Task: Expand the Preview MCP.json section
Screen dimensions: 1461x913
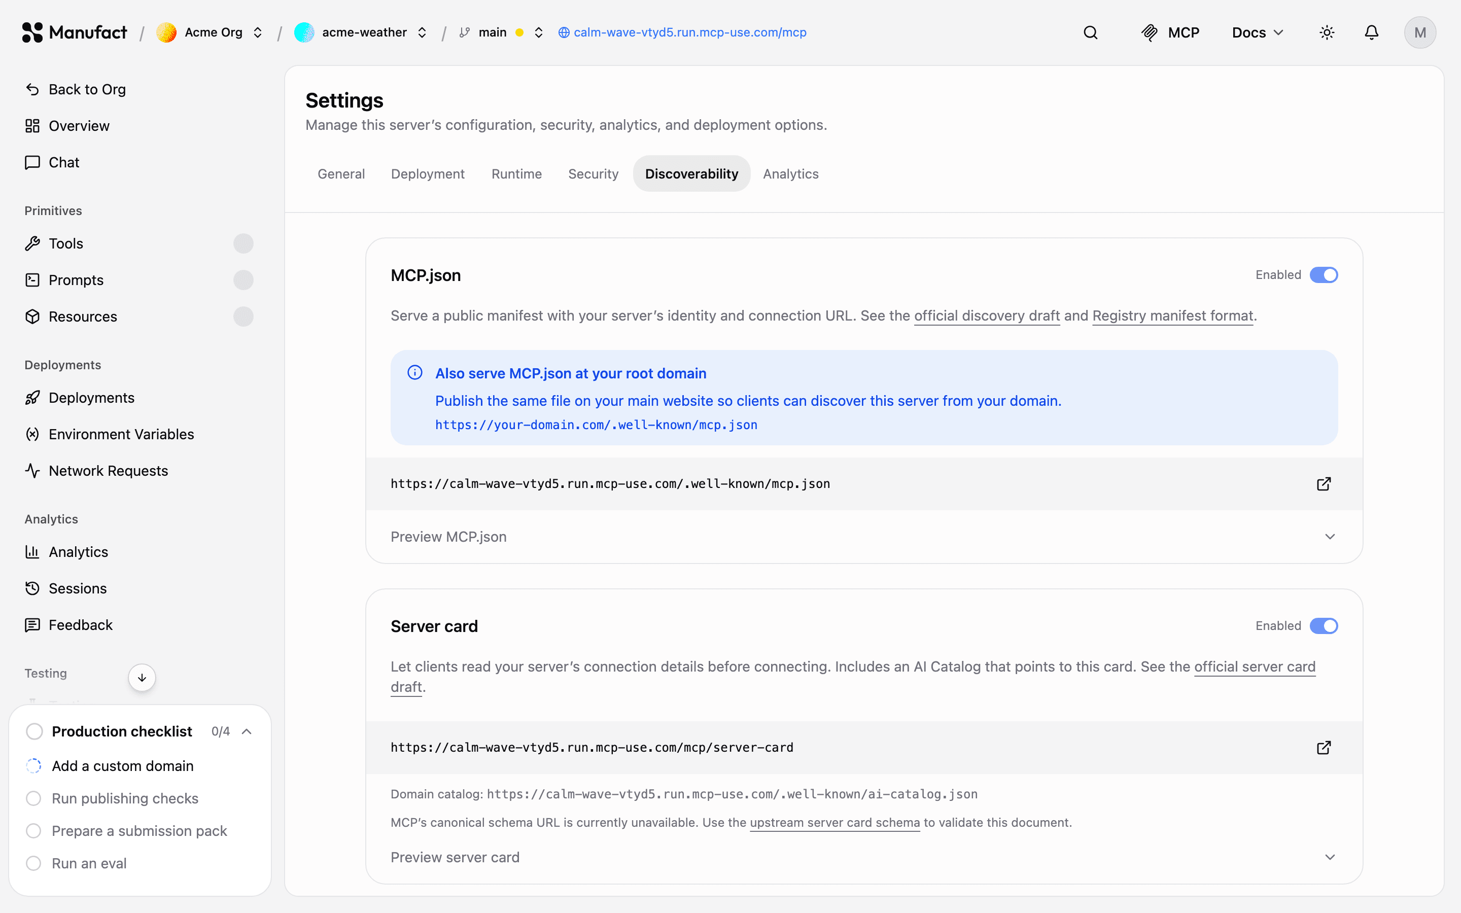Action: [x=864, y=537]
